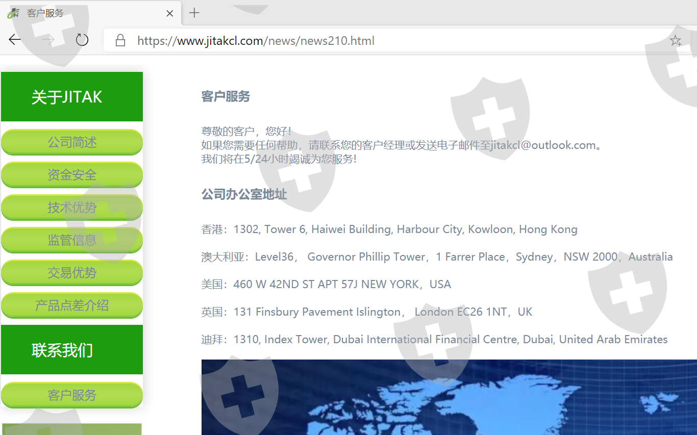Click the 澳大利亚 Sydney address line
Screen dimensions: 697x435
tap(437, 257)
